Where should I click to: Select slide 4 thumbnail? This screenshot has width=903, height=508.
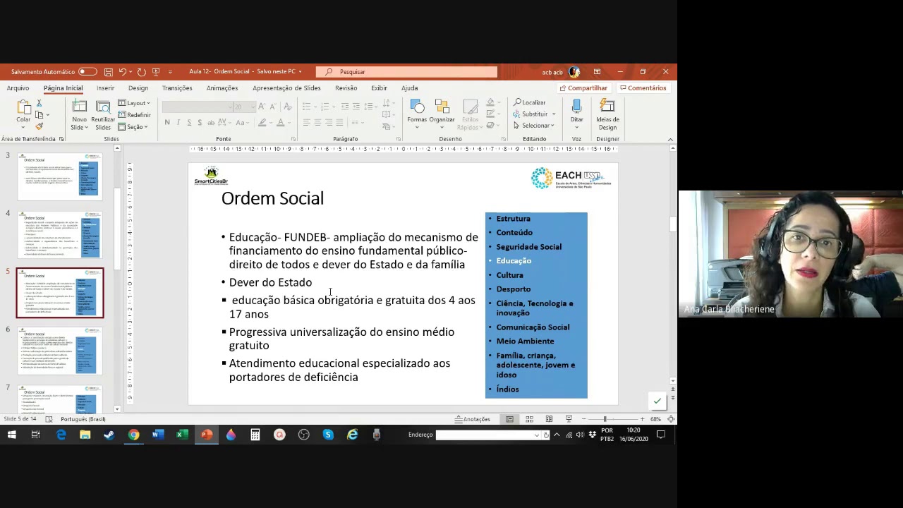click(60, 235)
